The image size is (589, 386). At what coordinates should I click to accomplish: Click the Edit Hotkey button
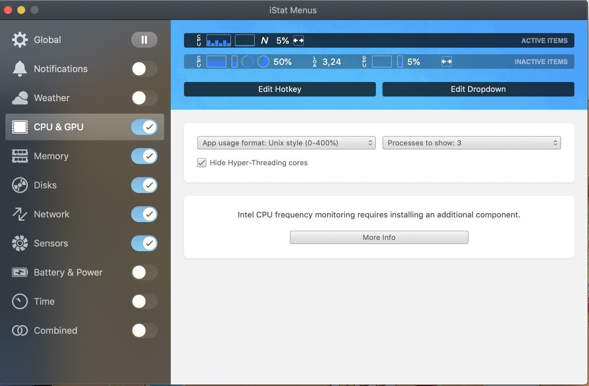coord(280,89)
